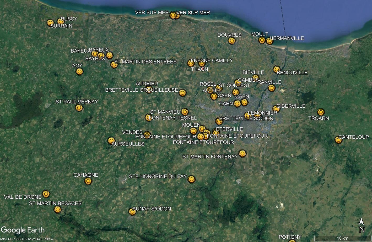Click the Data SIO, NOAA attribution text
The image size is (372, 242).
[26, 239]
